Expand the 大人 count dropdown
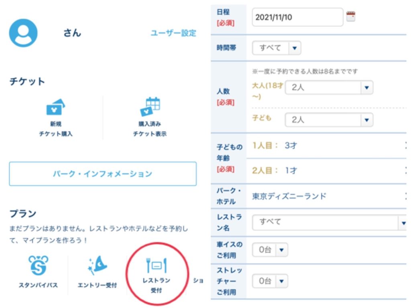411x308 pixels. tap(329, 87)
